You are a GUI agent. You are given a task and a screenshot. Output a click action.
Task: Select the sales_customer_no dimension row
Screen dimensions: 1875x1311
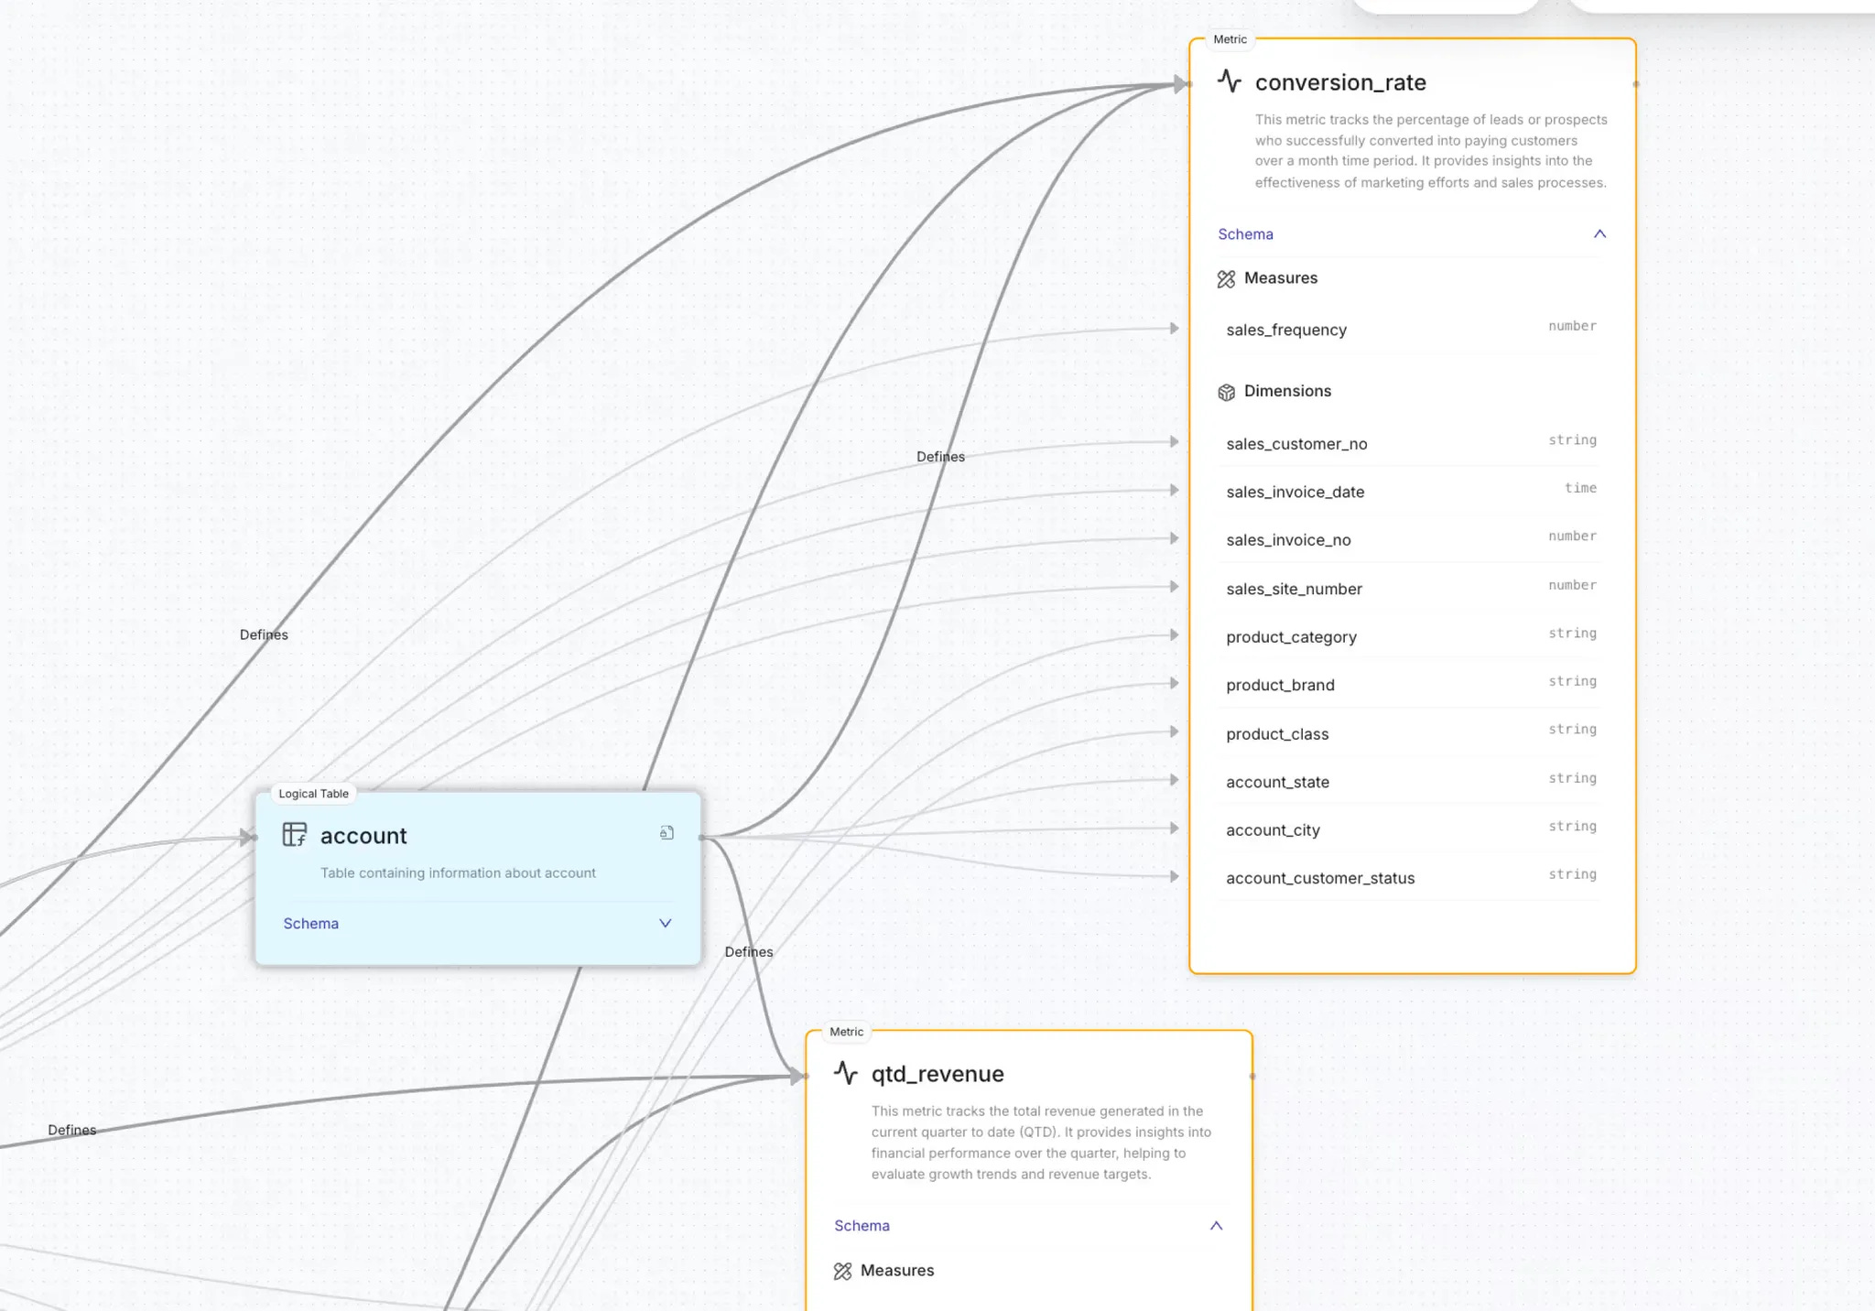[1411, 443]
